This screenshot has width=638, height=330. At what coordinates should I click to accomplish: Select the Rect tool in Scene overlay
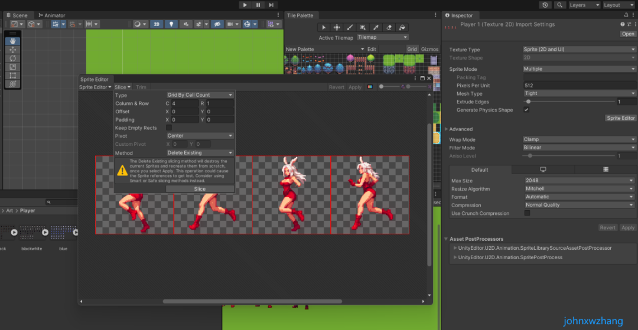click(x=12, y=75)
